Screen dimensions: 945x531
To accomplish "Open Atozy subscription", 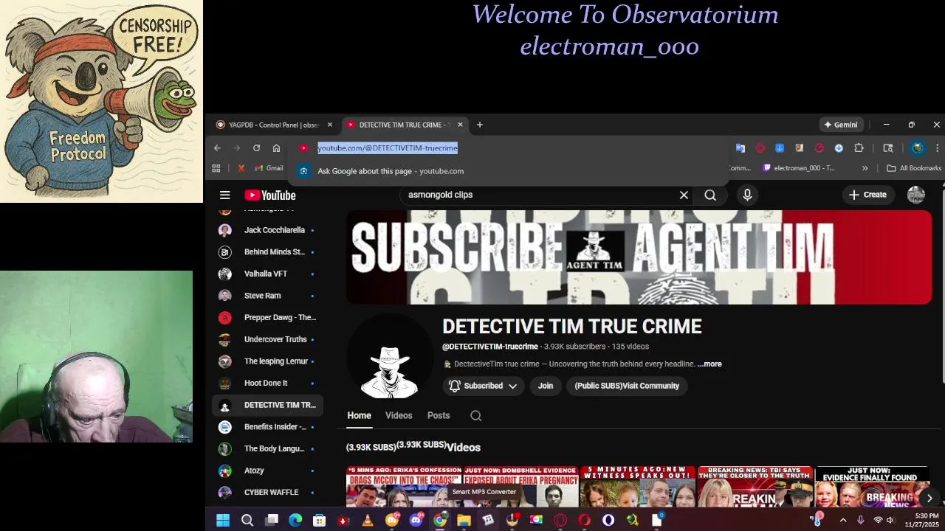I will click(x=267, y=471).
